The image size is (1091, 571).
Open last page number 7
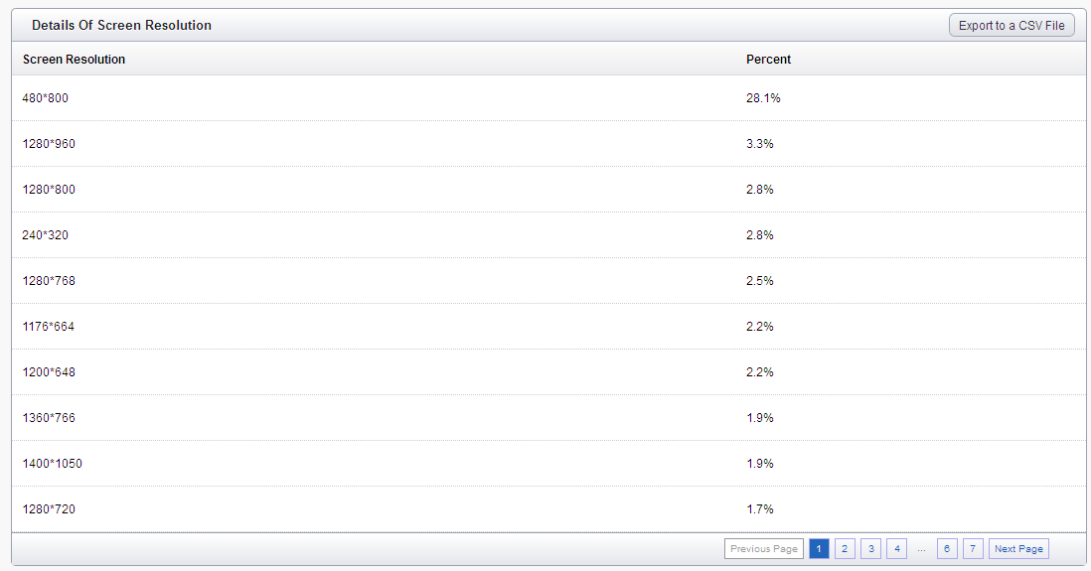[973, 549]
